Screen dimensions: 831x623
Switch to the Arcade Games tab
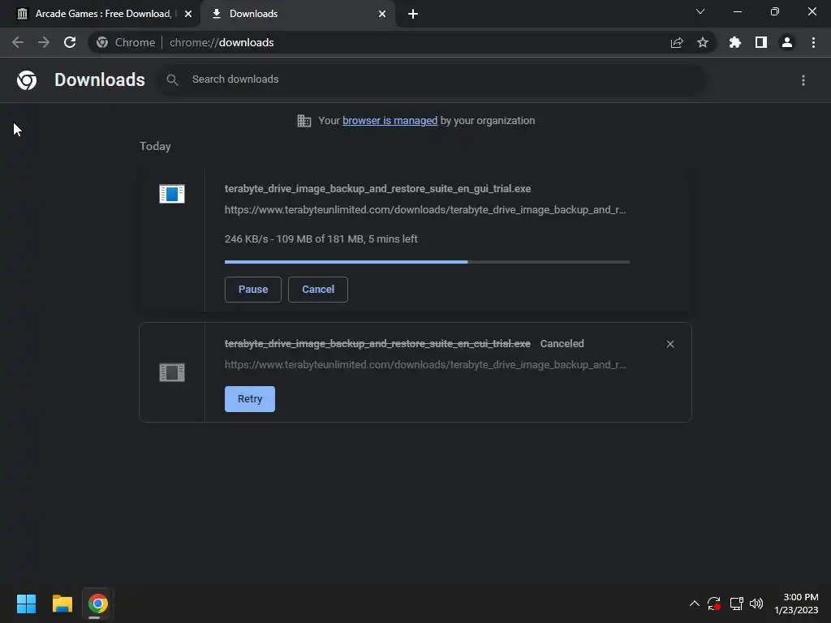coord(101,14)
